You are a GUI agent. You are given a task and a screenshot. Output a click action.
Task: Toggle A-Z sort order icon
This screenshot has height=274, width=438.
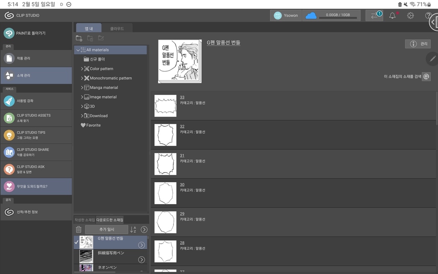tap(133, 230)
